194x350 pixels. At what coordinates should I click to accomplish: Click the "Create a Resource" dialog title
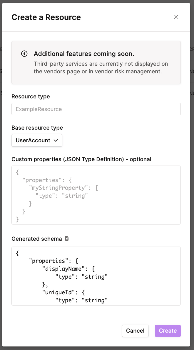(46, 17)
